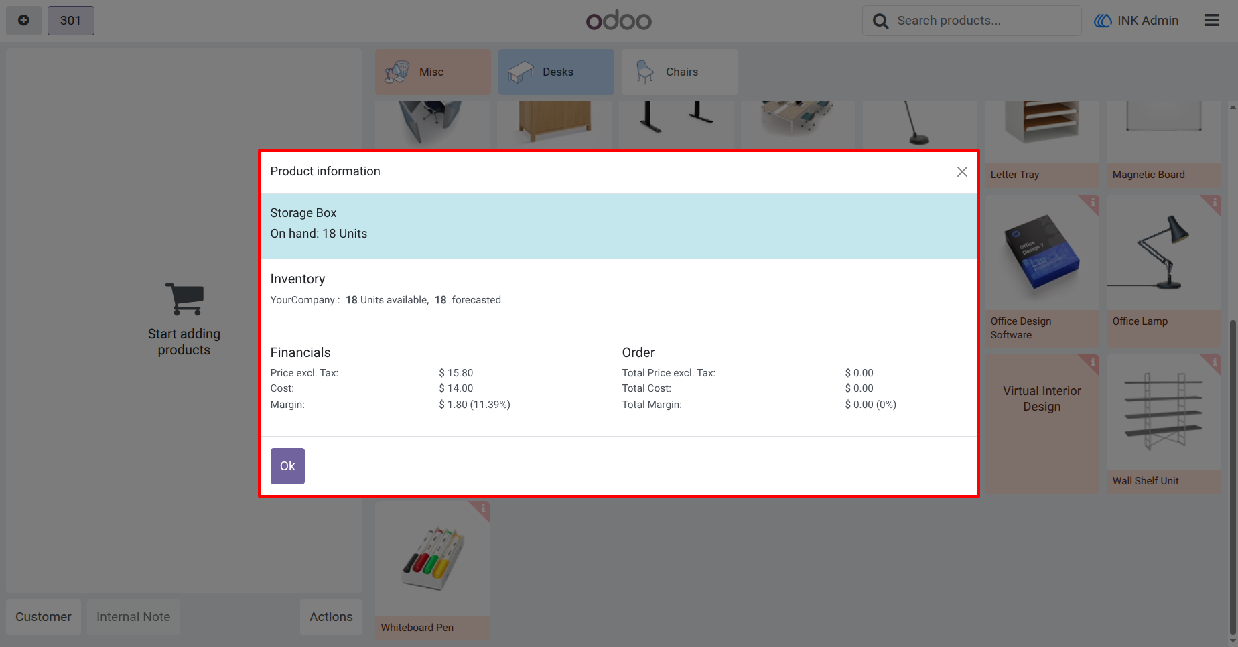
Task: Open info for Office Design Software
Action: [x=1092, y=202]
